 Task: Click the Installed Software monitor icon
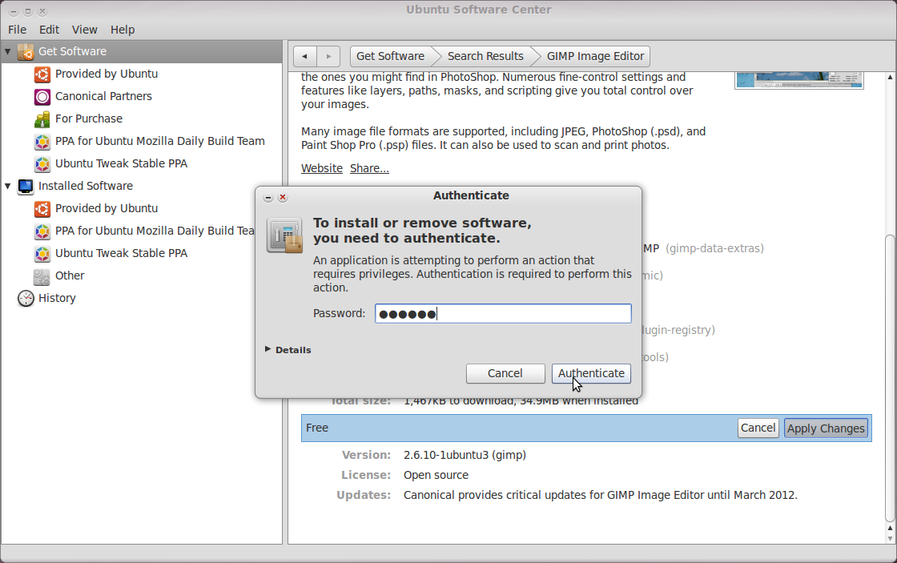(26, 187)
